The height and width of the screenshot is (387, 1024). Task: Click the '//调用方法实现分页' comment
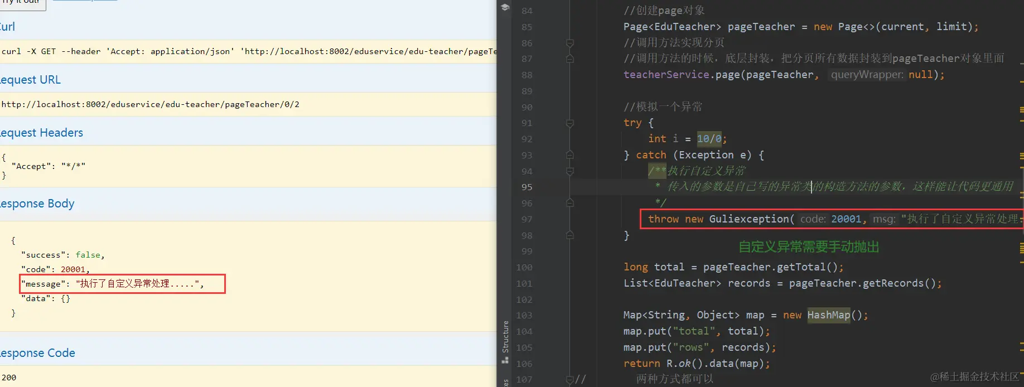click(x=674, y=43)
